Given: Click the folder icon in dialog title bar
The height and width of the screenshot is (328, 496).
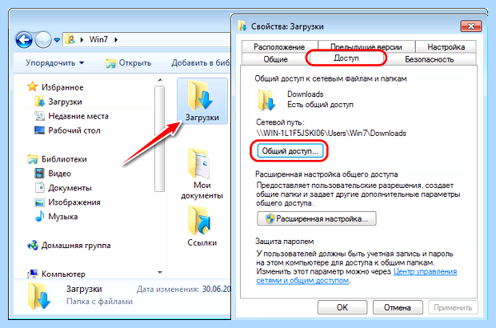Looking at the screenshot, I should tap(242, 26).
